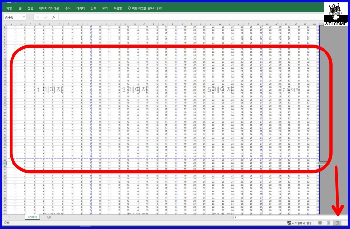The height and width of the screenshot is (229, 350).
Task: Click the select-all corner of the grid
Action: point(5,24)
